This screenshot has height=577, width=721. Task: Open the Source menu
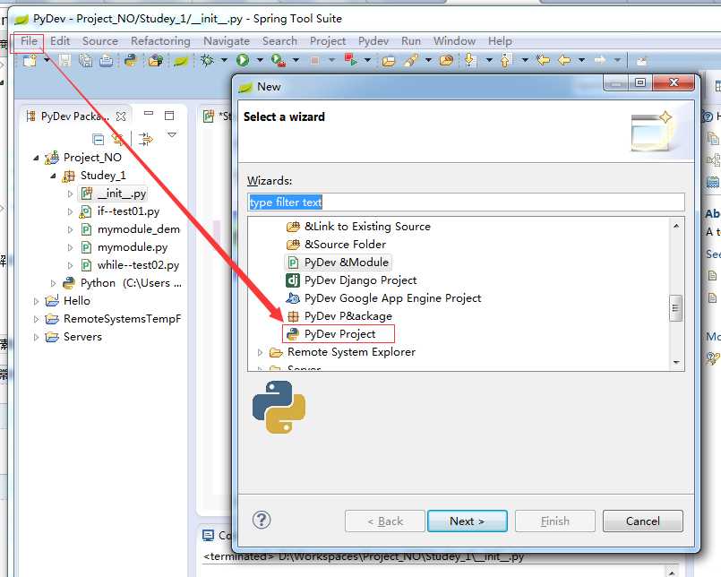[100, 41]
